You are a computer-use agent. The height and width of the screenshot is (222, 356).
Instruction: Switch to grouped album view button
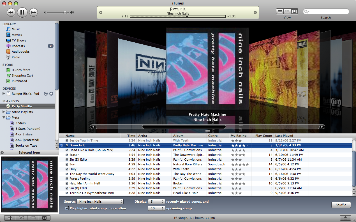click(287, 11)
